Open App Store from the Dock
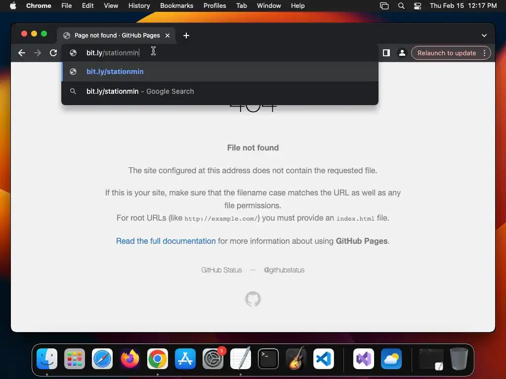This screenshot has width=506, height=379. coord(185,359)
